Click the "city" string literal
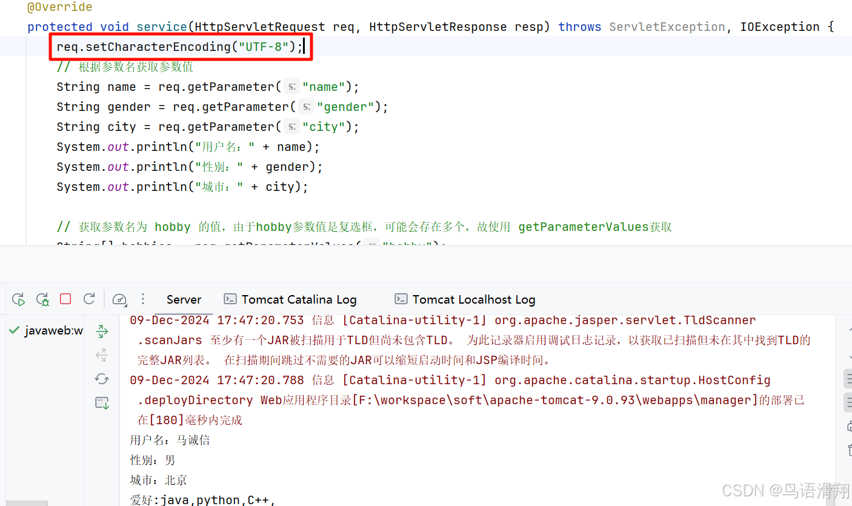This screenshot has width=852, height=506. click(x=324, y=127)
